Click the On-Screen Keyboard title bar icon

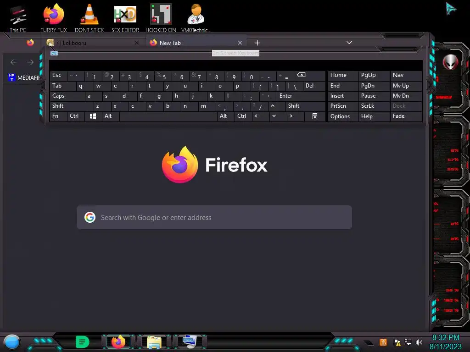(54, 53)
